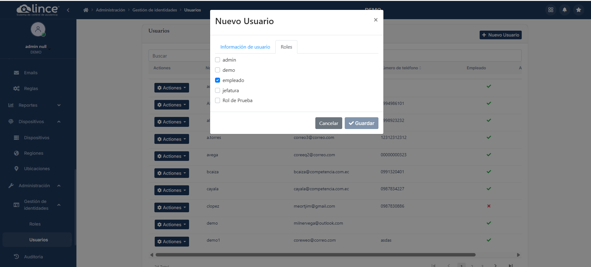Open Actiones dropdown for demo1
Screen dimensions: 591x267
[172, 241]
